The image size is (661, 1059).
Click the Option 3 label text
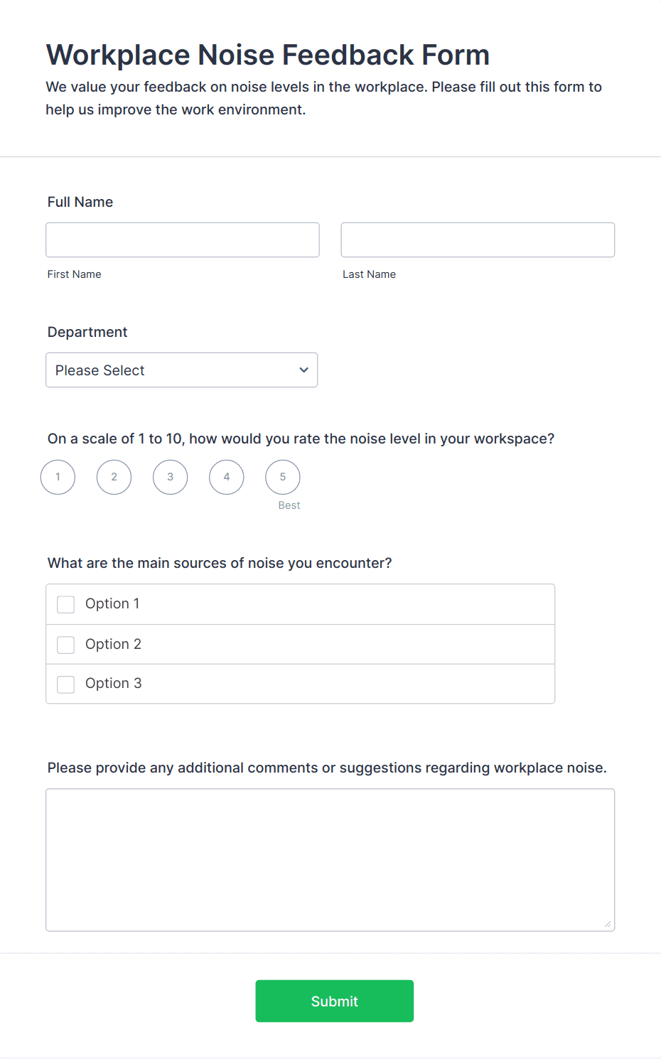point(114,683)
